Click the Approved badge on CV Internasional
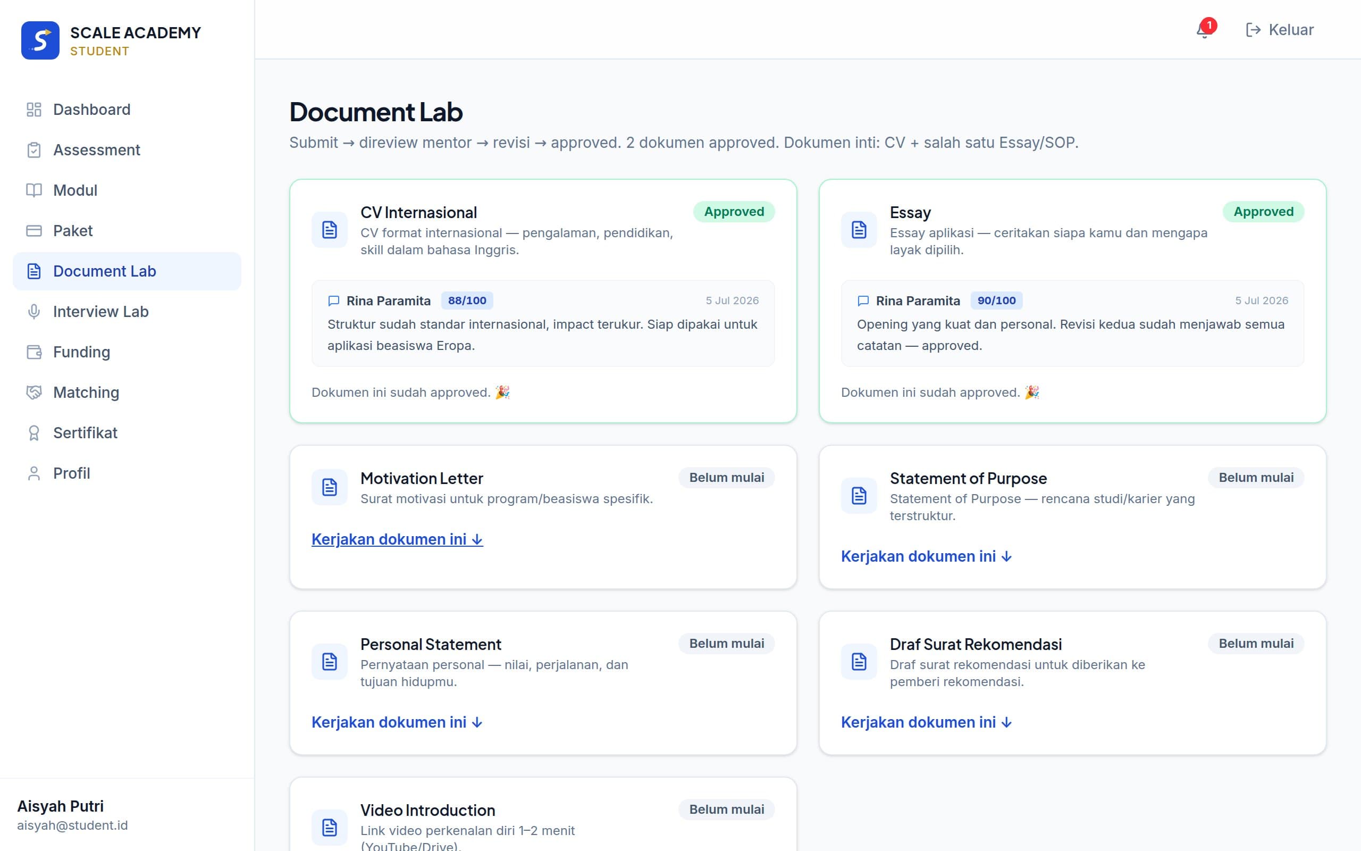1361x851 pixels. coord(734,212)
